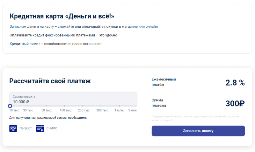Click the Паспорт text label

pos(25,128)
